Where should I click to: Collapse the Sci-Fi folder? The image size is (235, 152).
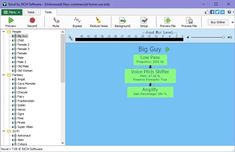4,131
